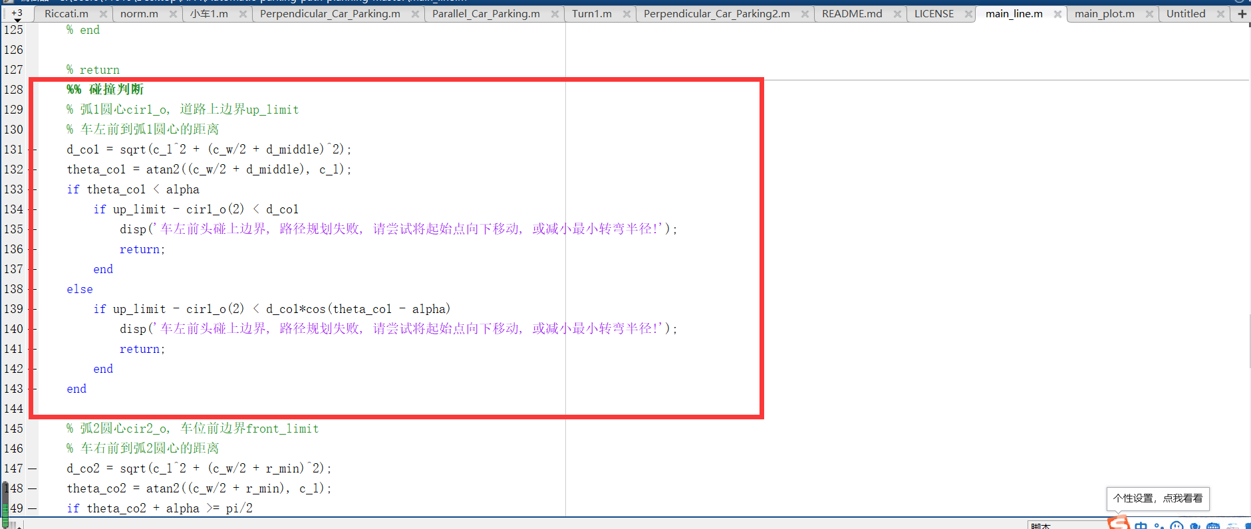
Task: Click the '% return' comment on line 127
Action: pos(93,70)
